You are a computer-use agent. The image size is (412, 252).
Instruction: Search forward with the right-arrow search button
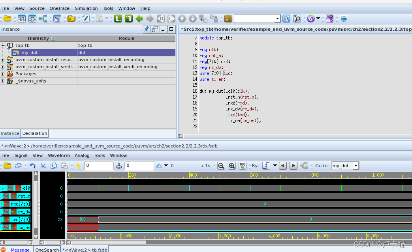pyautogui.click(x=293, y=166)
